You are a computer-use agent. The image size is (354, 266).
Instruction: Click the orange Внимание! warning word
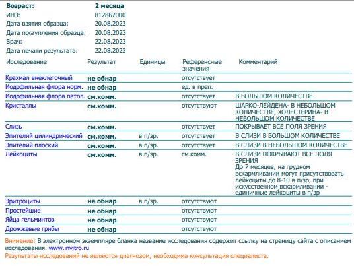point(20,241)
